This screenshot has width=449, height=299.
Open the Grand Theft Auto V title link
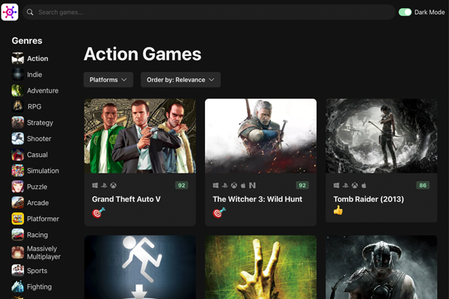[126, 200]
